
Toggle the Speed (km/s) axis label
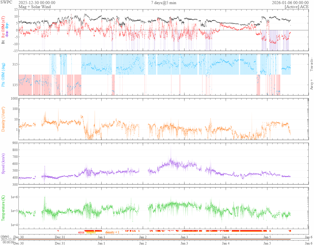(x=3, y=164)
